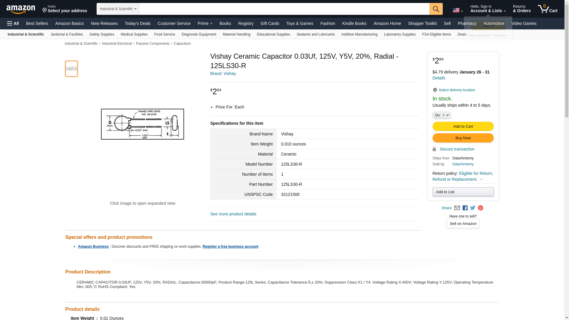Share product on Facebook icon

[x=465, y=208]
